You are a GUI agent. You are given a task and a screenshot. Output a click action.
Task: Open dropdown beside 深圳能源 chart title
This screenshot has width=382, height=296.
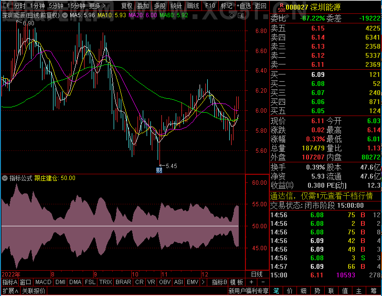click(x=65, y=16)
